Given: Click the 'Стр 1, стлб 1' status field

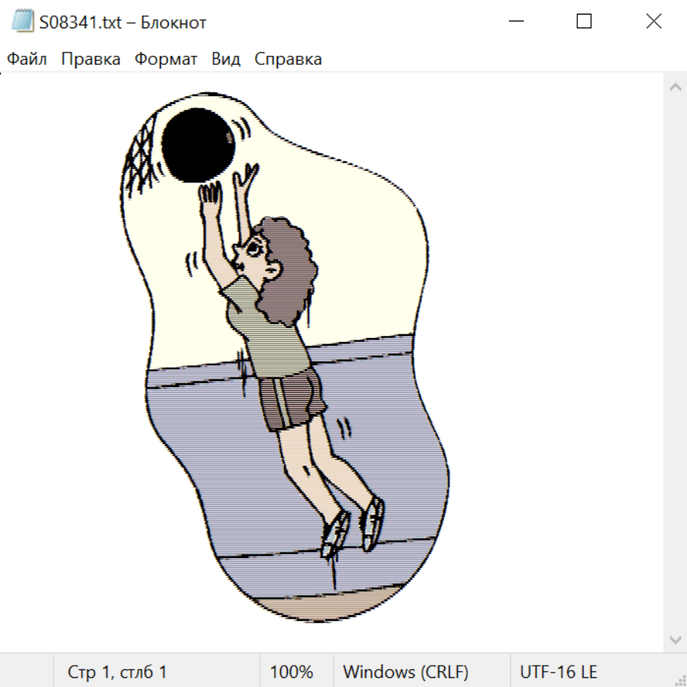Looking at the screenshot, I should 117,672.
